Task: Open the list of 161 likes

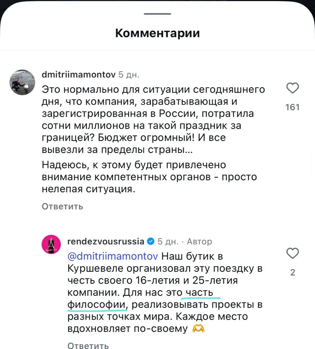Action: click(293, 107)
